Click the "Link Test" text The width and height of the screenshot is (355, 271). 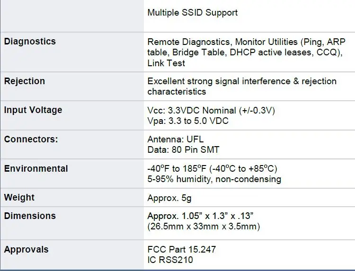(166, 63)
